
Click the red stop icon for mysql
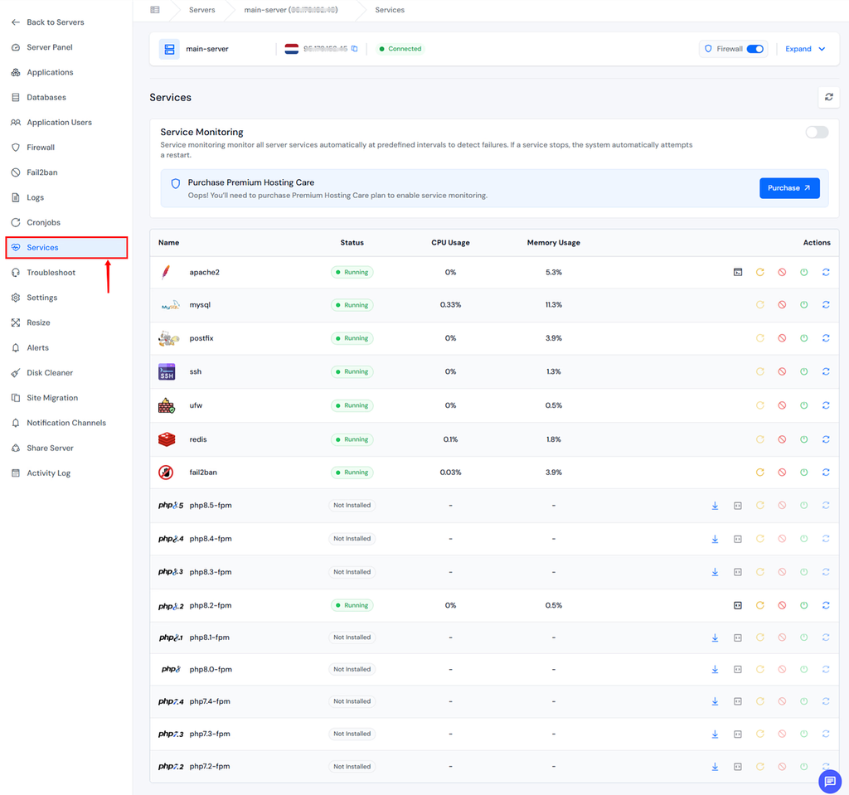pos(782,305)
